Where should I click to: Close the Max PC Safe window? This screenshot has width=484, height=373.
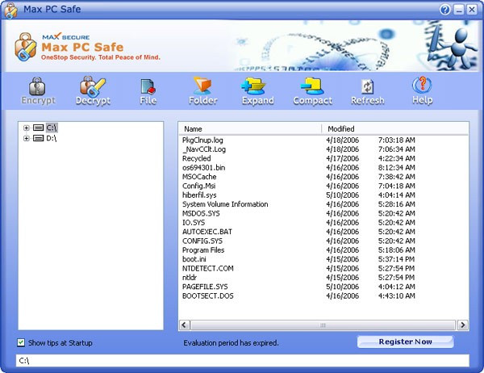point(472,10)
